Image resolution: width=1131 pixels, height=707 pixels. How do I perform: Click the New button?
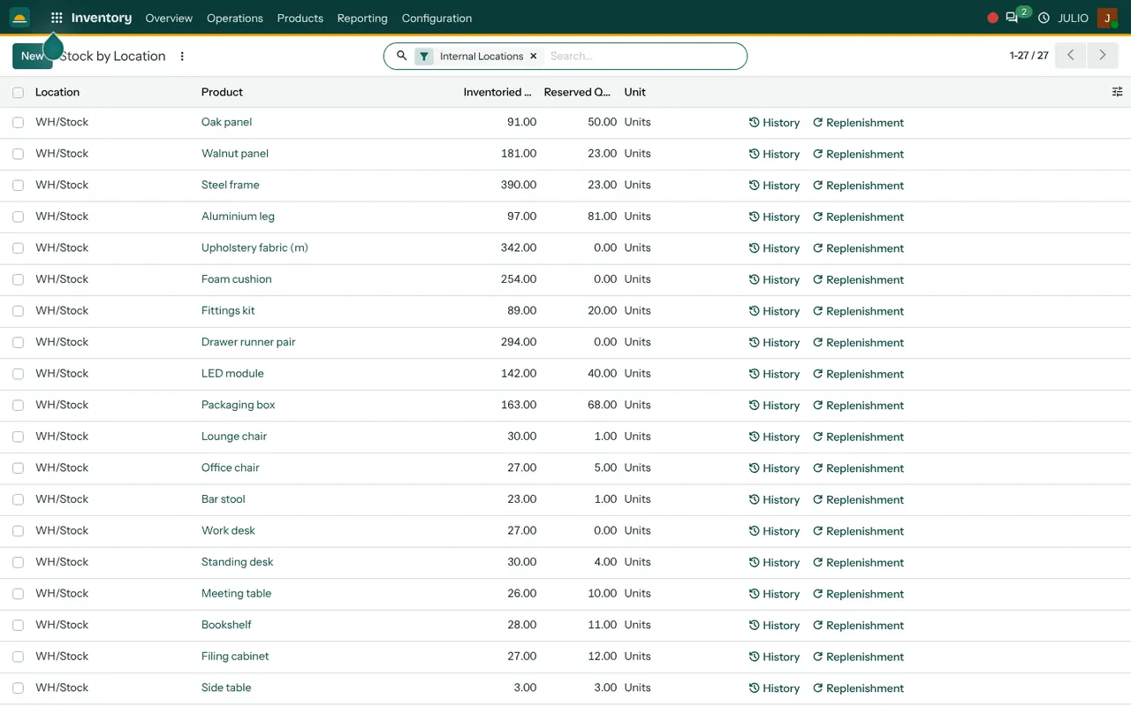(x=32, y=56)
